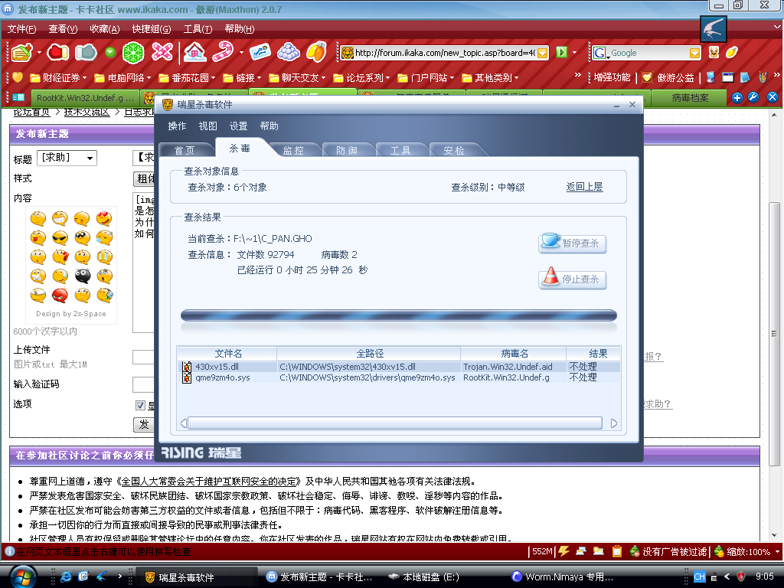The width and height of the screenshot is (784, 588).
Task: Open the 设置 menu in Rising antivirus
Action: tap(239, 126)
